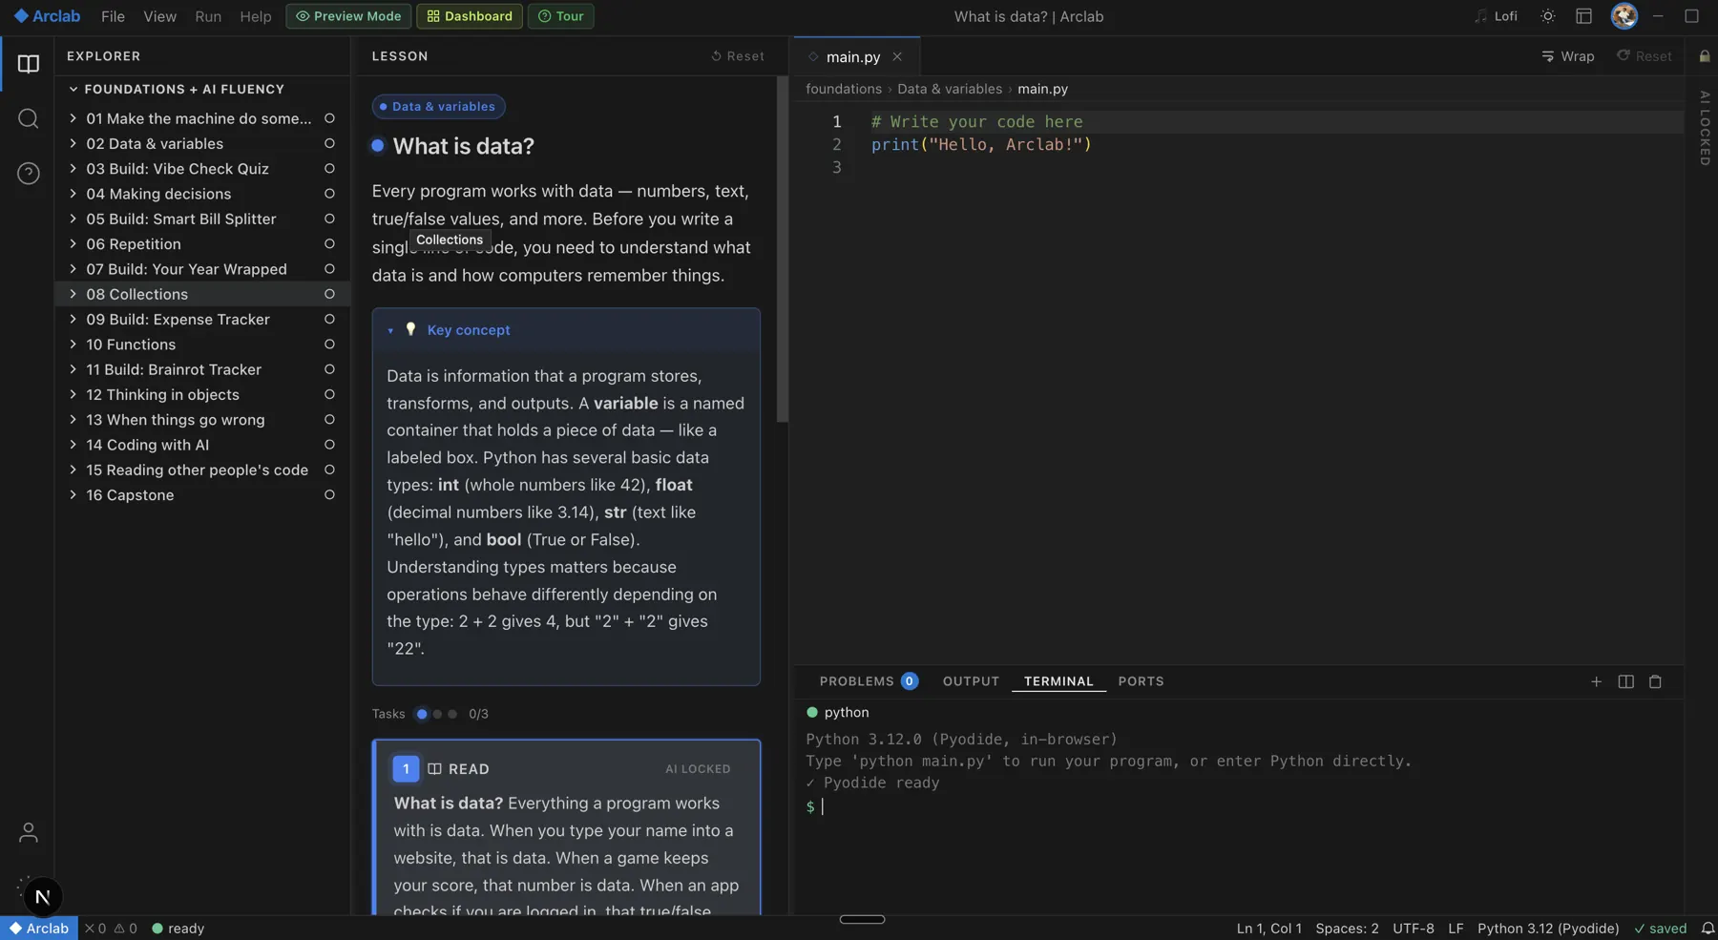Reset the lesson panel
The width and height of the screenshot is (1718, 940).
point(738,56)
